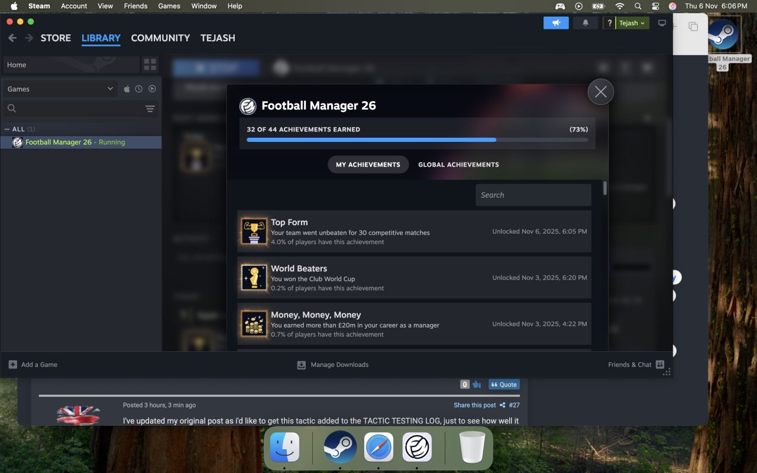Open the Games menu in the menu bar
757x473 pixels.
169,6
